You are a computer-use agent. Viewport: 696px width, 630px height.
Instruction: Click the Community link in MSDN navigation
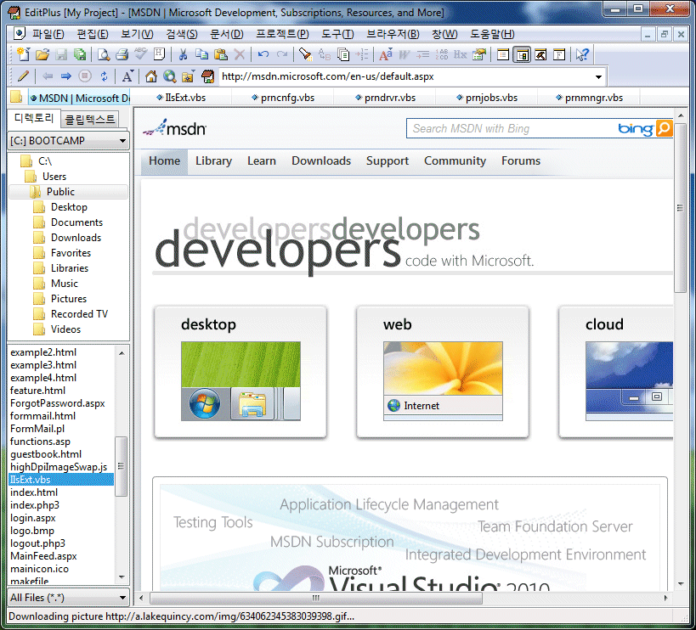click(455, 160)
